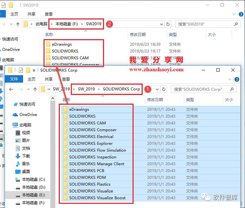Click search box for SW2019

pyautogui.click(x=208, y=24)
